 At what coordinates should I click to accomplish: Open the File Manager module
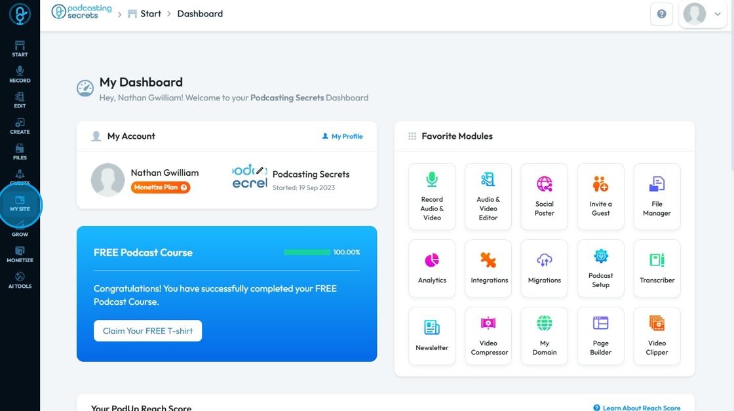657,197
